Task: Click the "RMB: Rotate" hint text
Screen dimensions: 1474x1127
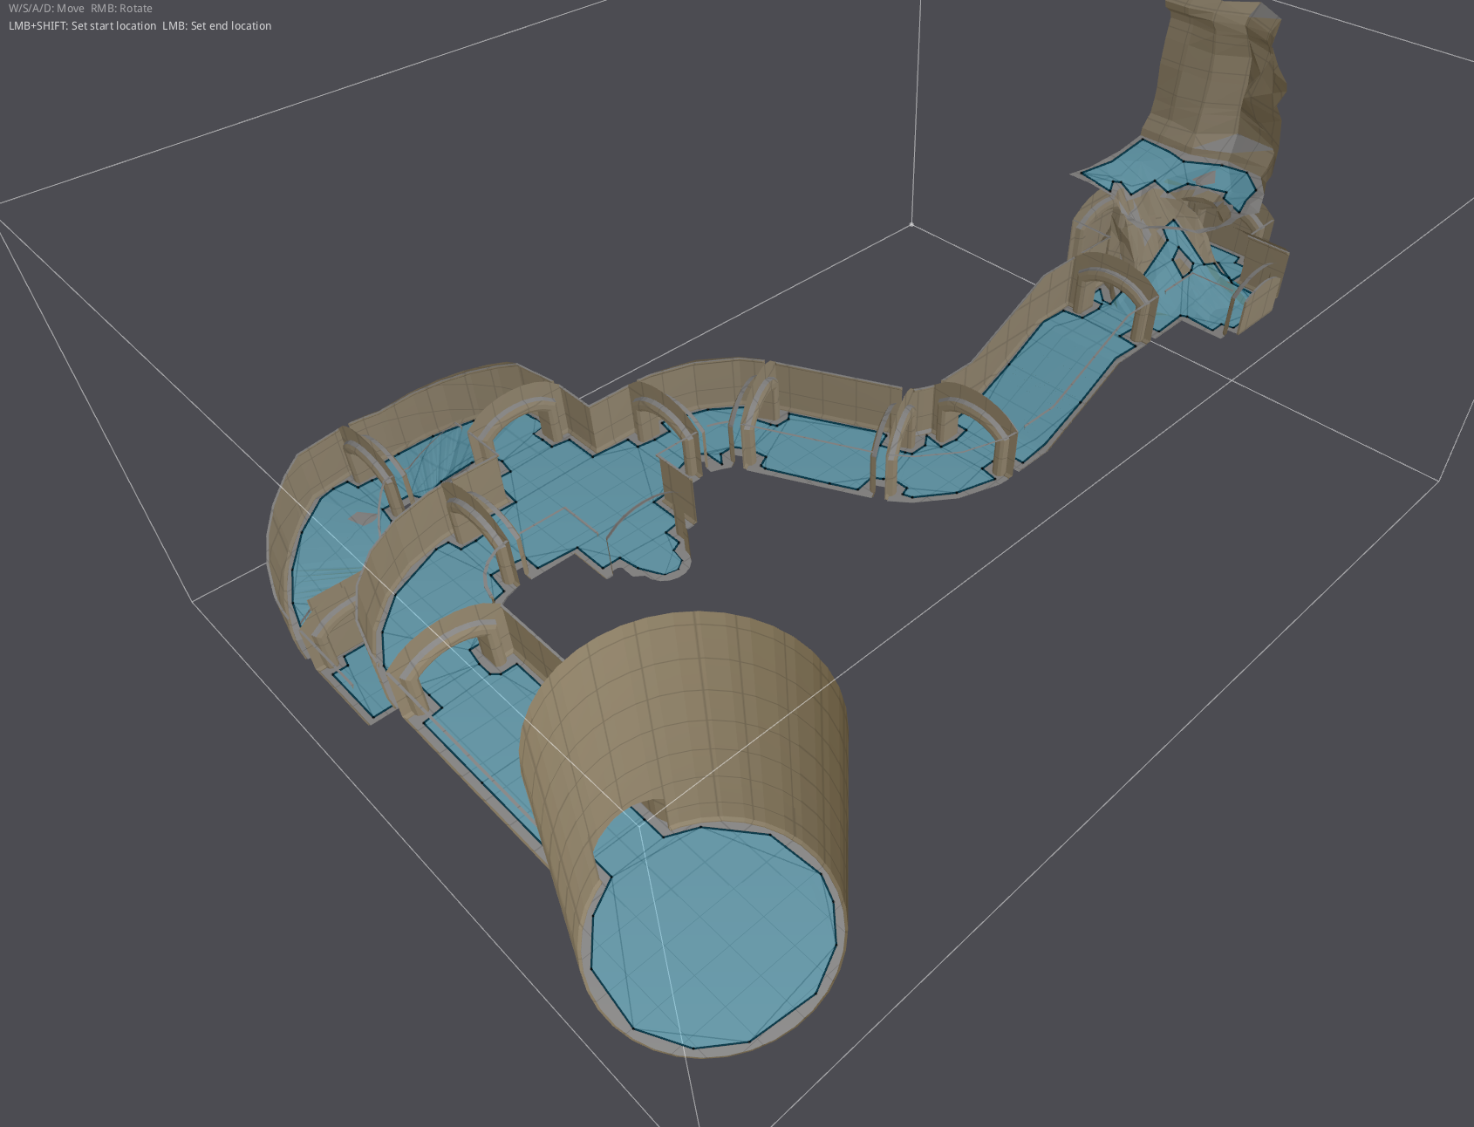Action: click(x=121, y=9)
